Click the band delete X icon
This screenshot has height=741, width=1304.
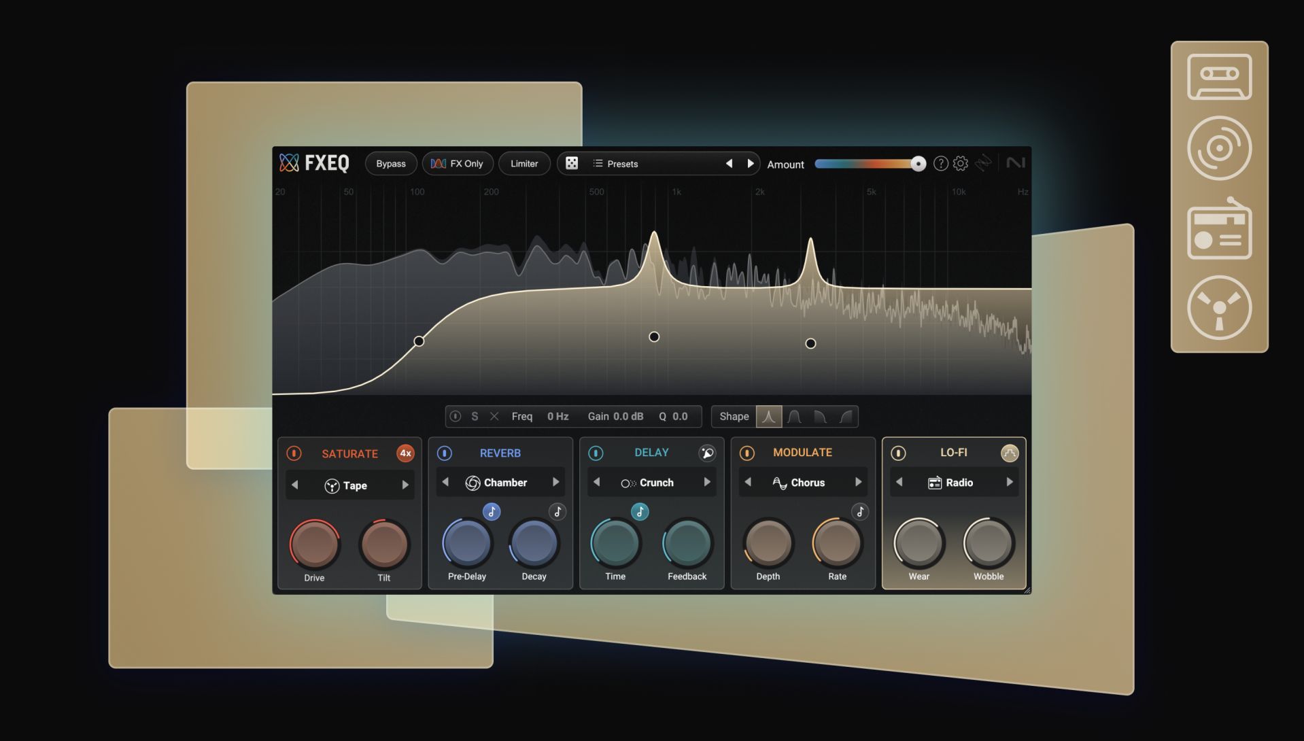point(494,416)
